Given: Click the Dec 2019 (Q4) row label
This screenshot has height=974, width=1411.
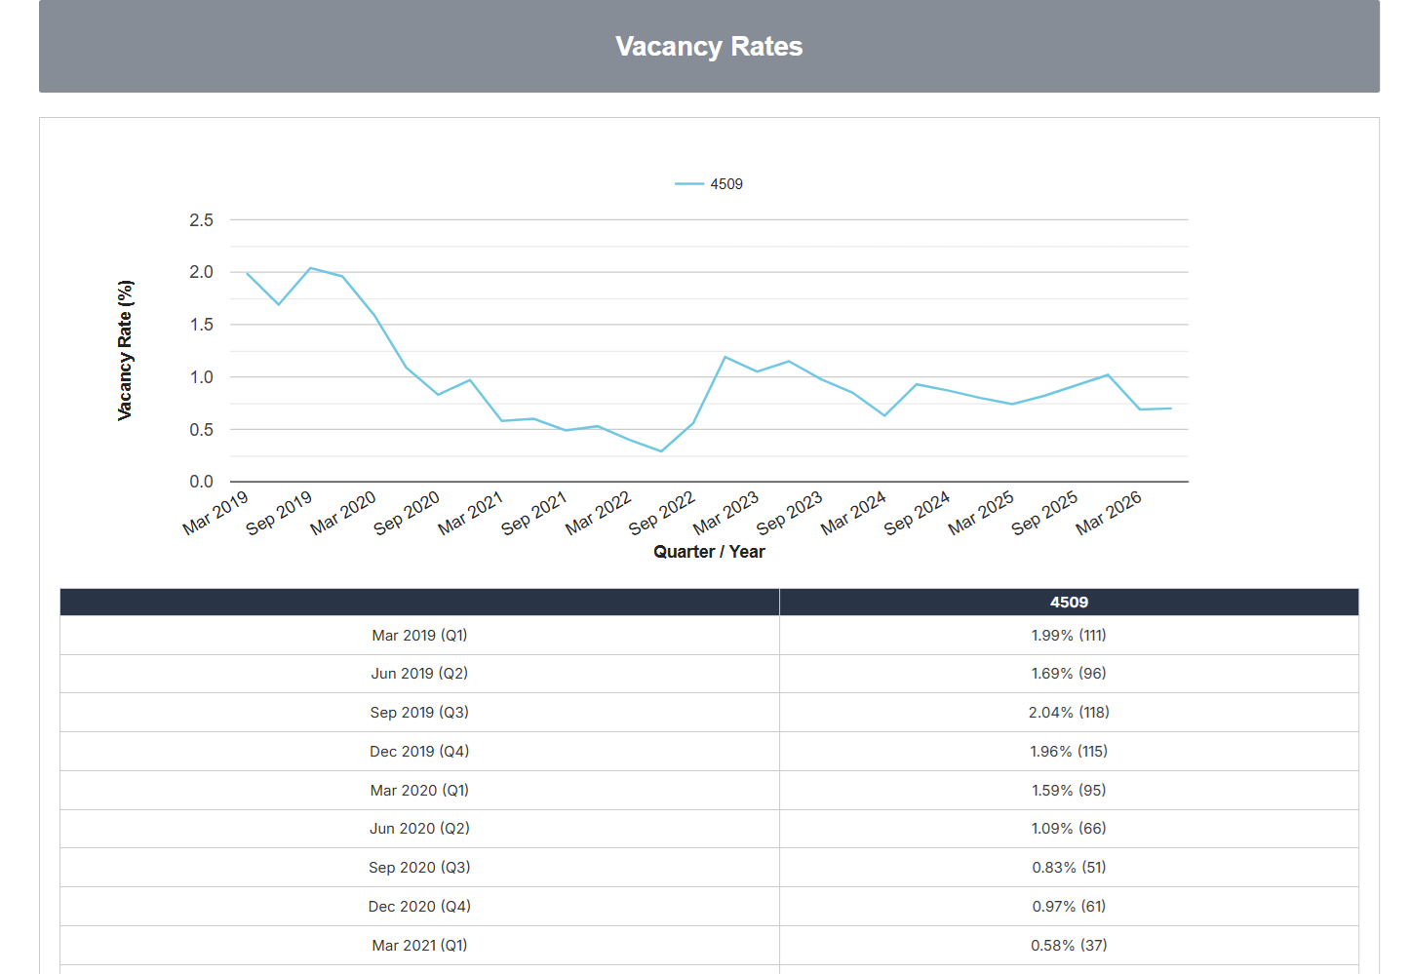Looking at the screenshot, I should coord(419,752).
